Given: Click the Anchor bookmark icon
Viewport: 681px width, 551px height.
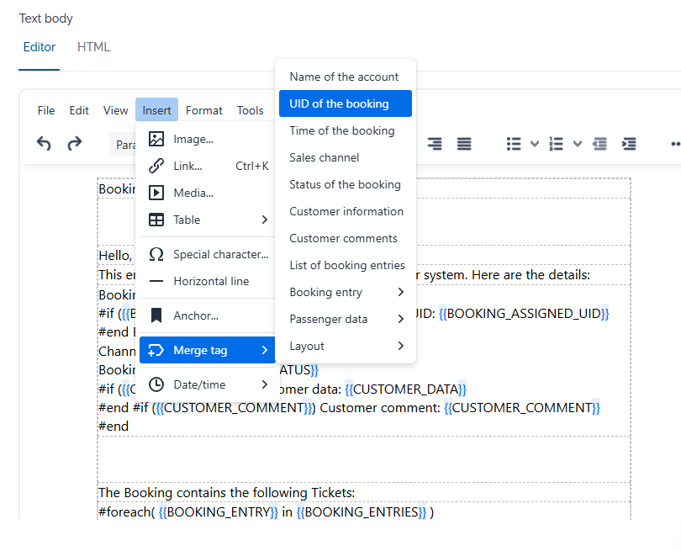Looking at the screenshot, I should pos(156,315).
